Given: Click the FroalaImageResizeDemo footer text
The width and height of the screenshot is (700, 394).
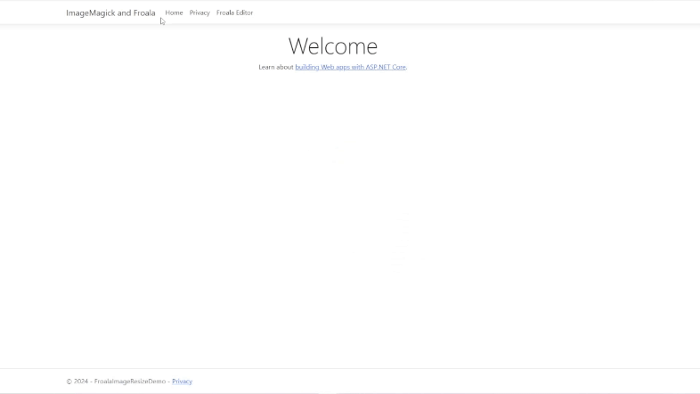Looking at the screenshot, I should tap(130, 382).
